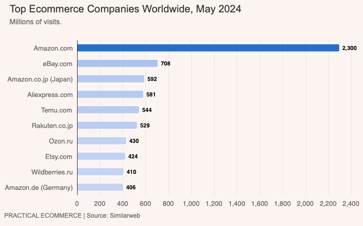Click the 1,800 tick on x-axis
Viewport: 363px width, 226px height.
(x=283, y=204)
